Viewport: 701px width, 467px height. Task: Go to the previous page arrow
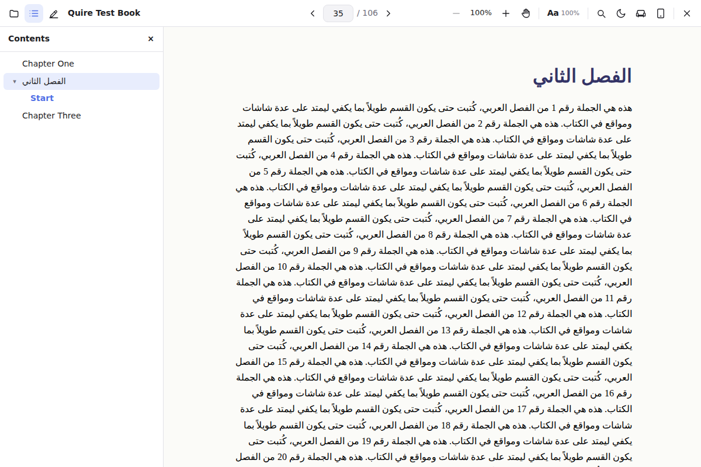313,13
